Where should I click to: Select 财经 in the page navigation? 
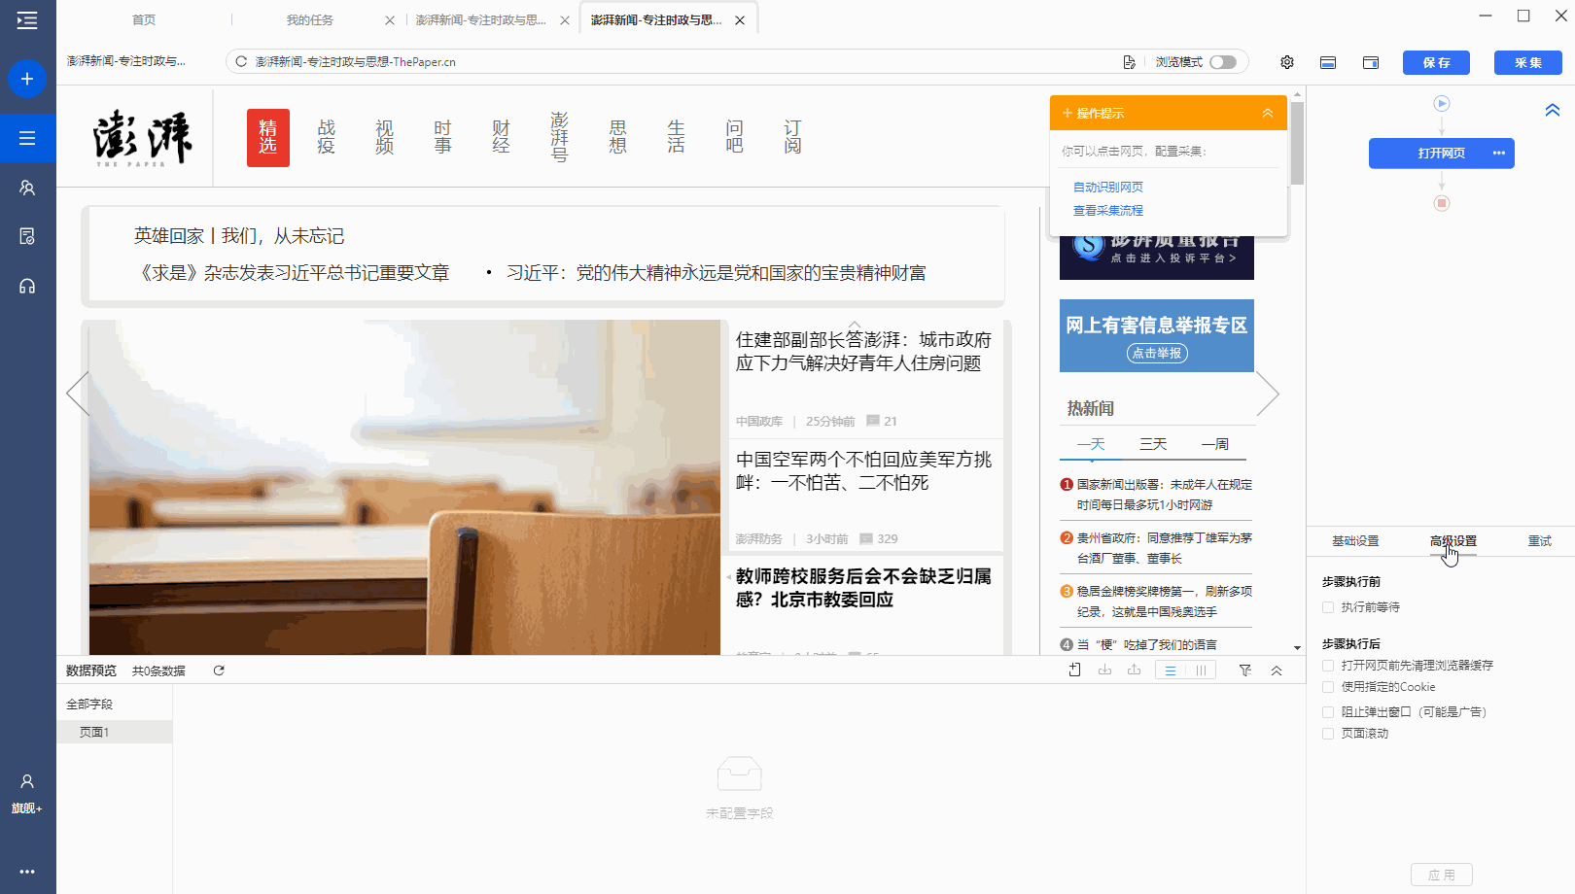point(502,137)
